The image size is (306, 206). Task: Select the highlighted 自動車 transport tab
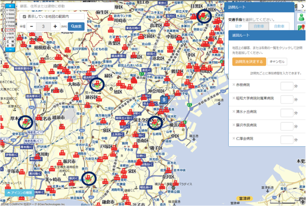point(259,26)
